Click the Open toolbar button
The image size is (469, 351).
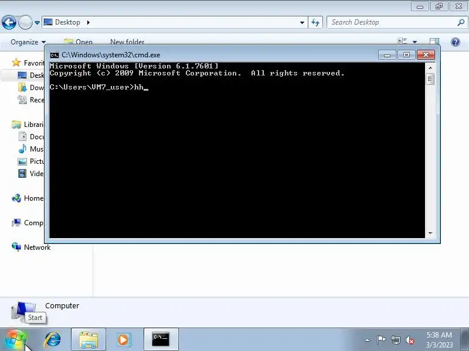79,42
